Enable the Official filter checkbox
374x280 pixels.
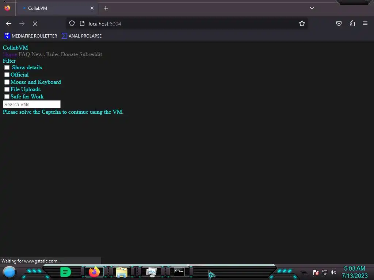pyautogui.click(x=7, y=75)
